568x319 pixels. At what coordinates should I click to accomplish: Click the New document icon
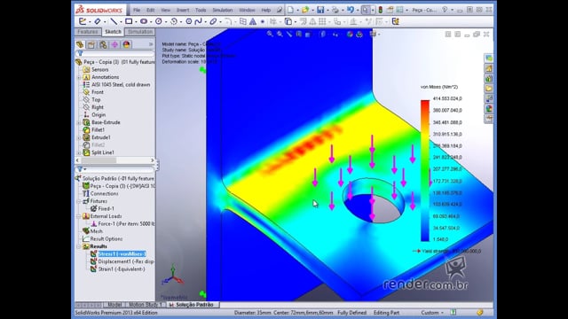(x=290, y=10)
